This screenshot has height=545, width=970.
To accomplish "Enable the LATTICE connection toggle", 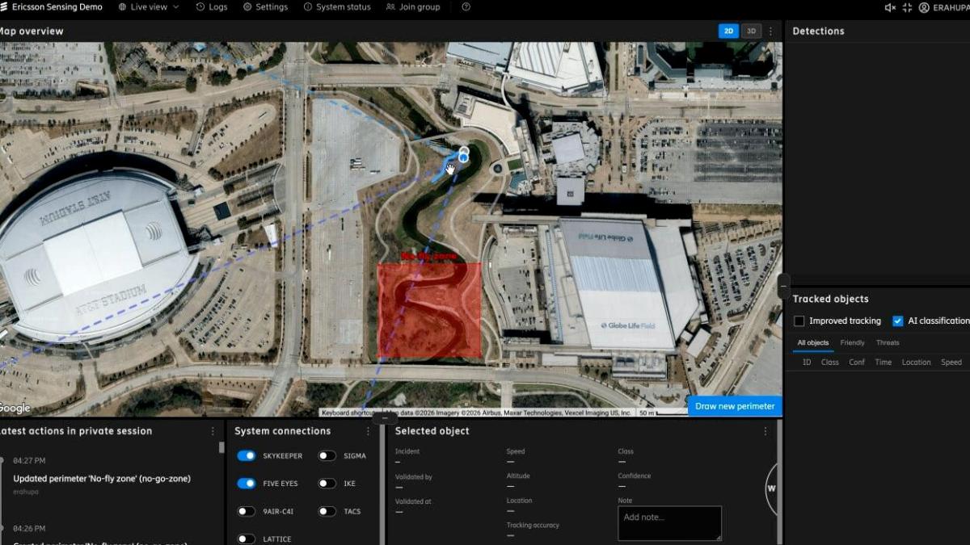I will 247,539.
